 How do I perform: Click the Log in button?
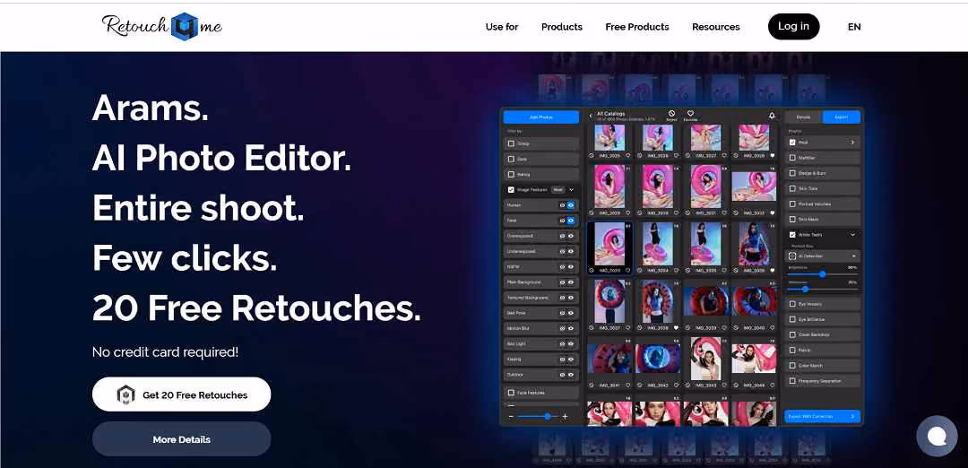(793, 26)
